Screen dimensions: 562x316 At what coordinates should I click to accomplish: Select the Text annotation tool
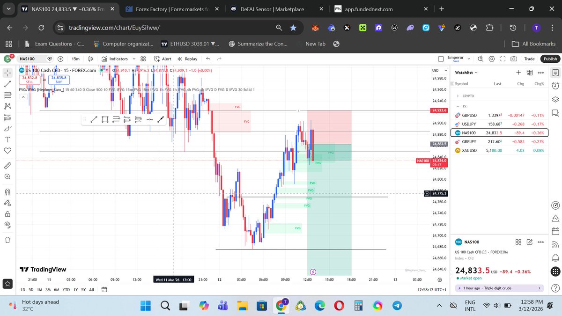(x=8, y=140)
